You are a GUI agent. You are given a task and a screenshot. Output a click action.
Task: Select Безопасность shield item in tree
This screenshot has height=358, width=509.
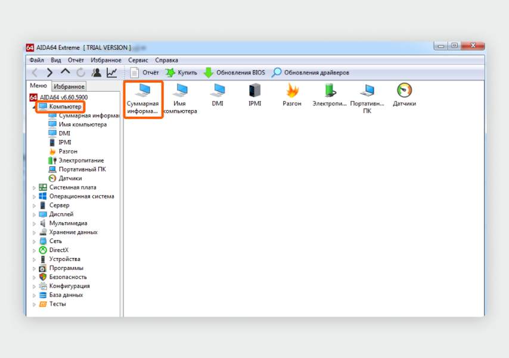pos(63,277)
